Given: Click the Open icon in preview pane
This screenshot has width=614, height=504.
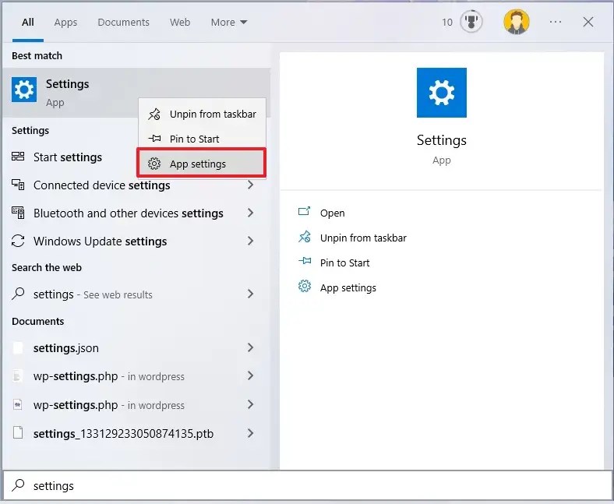Looking at the screenshot, I should click(x=304, y=212).
